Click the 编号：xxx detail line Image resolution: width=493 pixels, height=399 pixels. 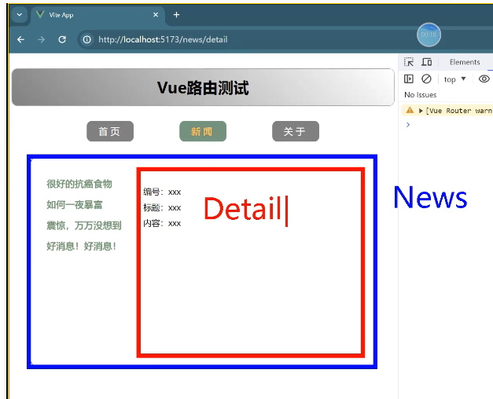point(162,192)
